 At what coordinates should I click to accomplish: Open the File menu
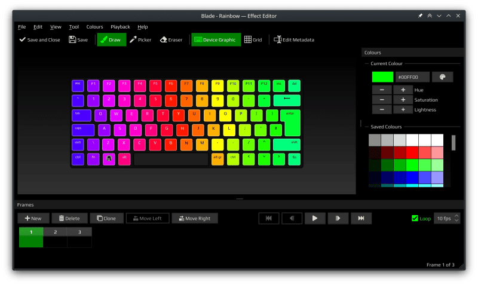pos(22,27)
